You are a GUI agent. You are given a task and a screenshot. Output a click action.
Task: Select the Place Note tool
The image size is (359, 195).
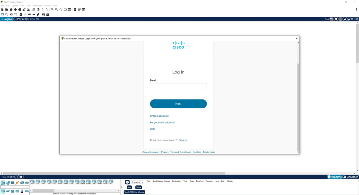pos(20,14)
